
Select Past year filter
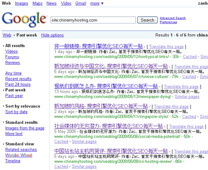click(x=14, y=96)
